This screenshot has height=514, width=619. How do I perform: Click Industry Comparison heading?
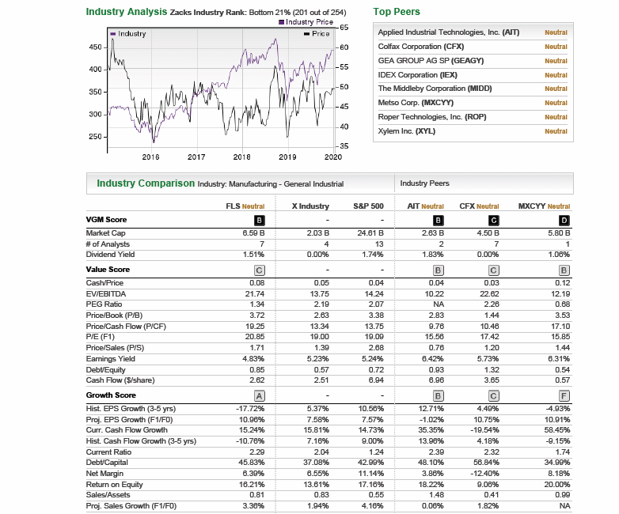point(146,183)
